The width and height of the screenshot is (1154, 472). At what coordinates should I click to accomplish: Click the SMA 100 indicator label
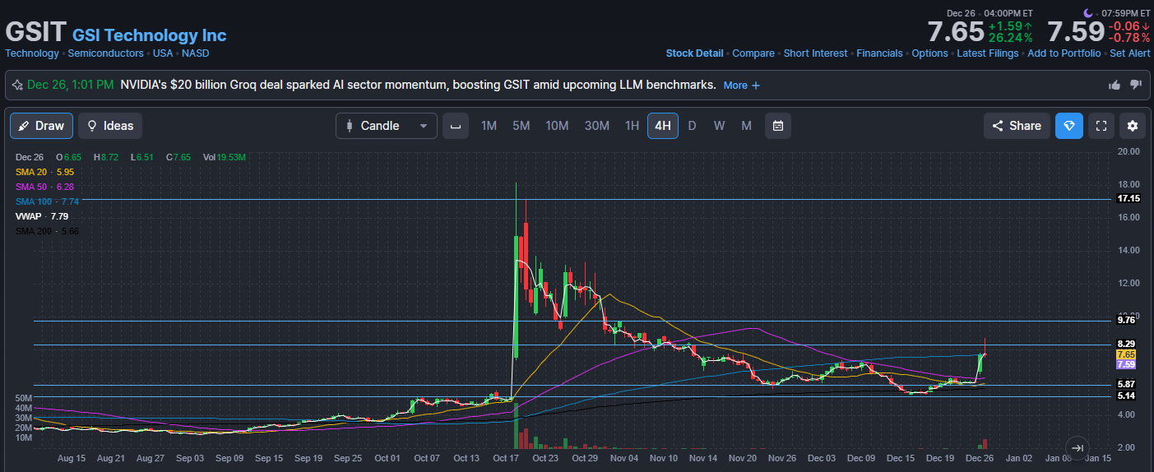click(x=47, y=201)
